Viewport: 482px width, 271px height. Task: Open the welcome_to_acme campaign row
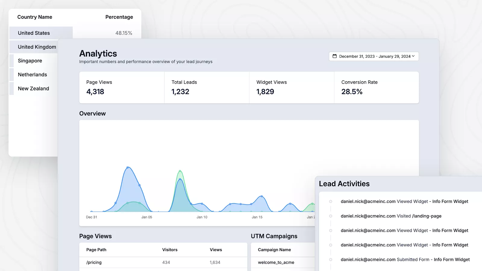[x=276, y=263]
